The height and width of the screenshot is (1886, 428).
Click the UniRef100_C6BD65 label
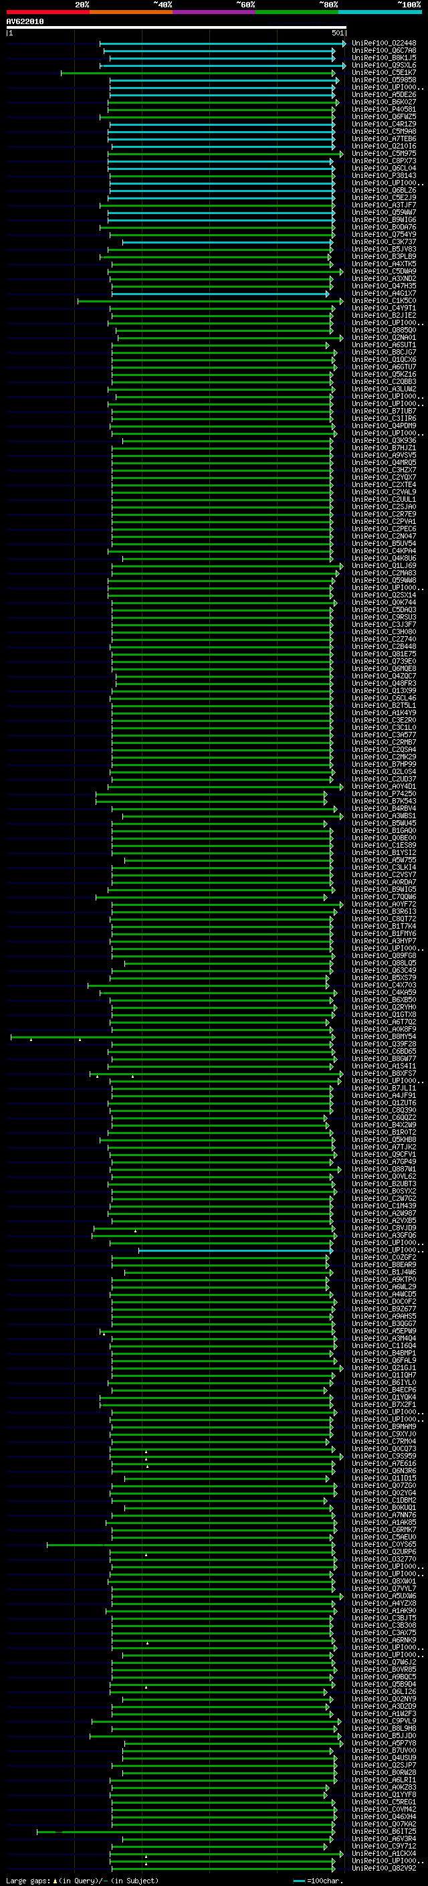tap(383, 1051)
